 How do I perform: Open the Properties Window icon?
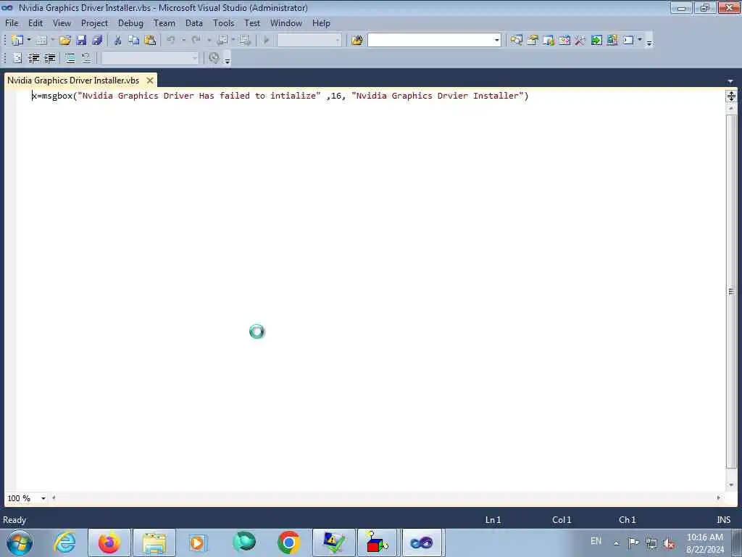533,41
